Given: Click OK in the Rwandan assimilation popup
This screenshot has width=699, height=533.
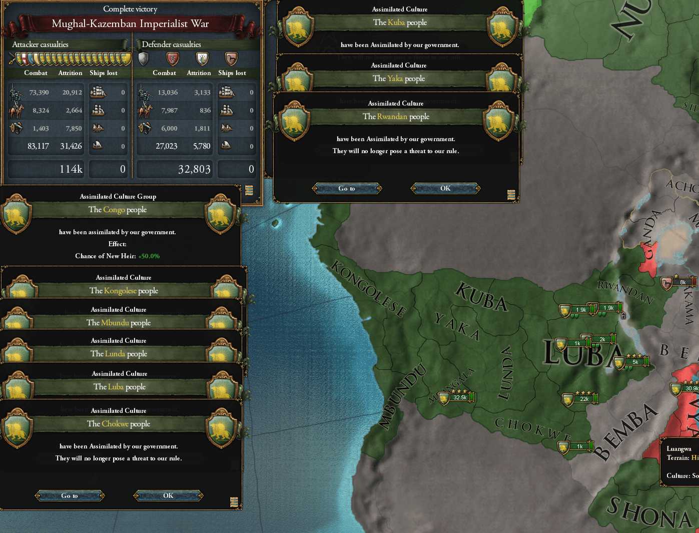Looking at the screenshot, I should pyautogui.click(x=445, y=188).
